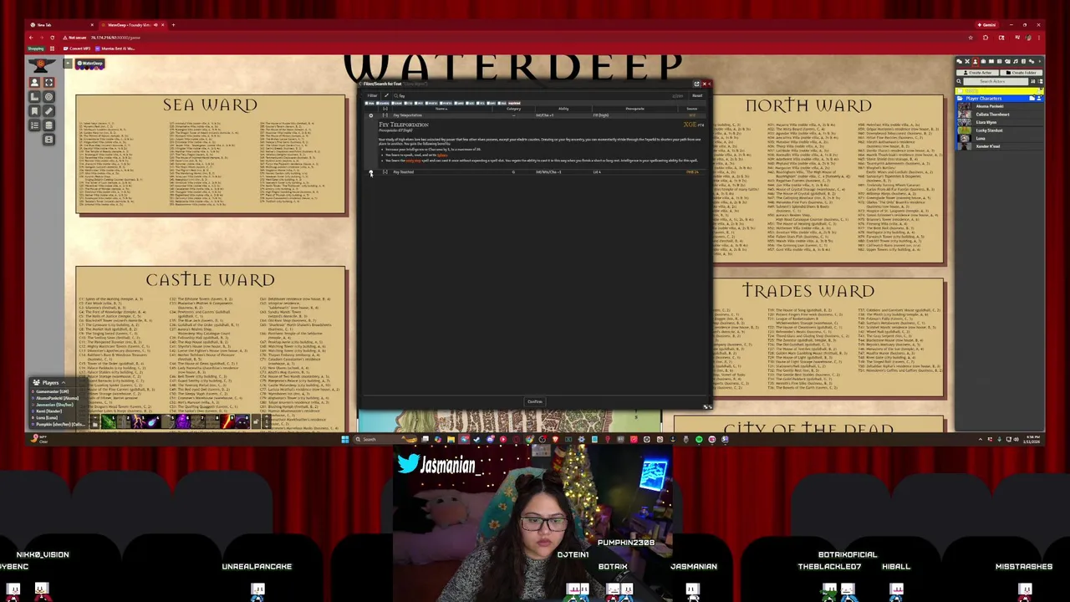Viewport: 1070px width, 602px height.
Task: Collapse the scene navigation bar
Action: [68, 64]
